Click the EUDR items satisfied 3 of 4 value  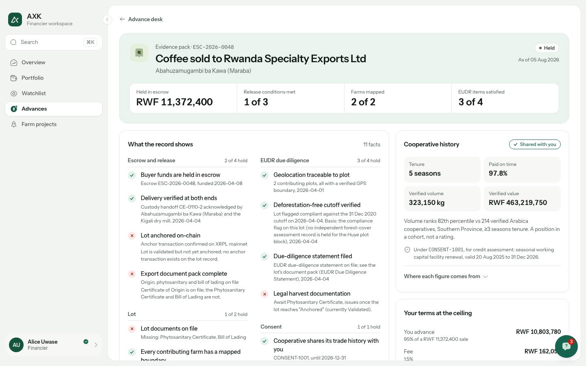tap(470, 102)
